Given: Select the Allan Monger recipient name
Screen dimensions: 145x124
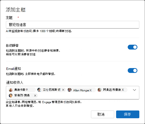Looking at the screenshot, I should pyautogui.click(x=81, y=90).
